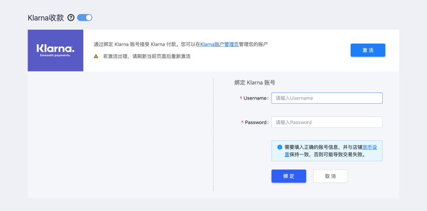Focus the Username input field
This screenshot has width=427, height=211.
point(327,98)
